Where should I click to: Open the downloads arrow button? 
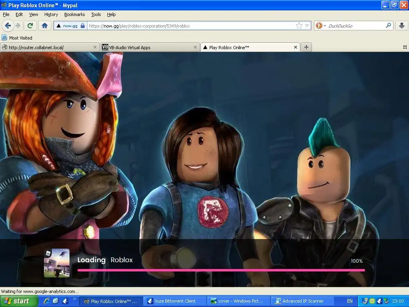point(402,26)
